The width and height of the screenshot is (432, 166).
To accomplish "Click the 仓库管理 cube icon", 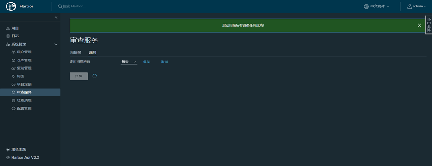I will [13, 60].
